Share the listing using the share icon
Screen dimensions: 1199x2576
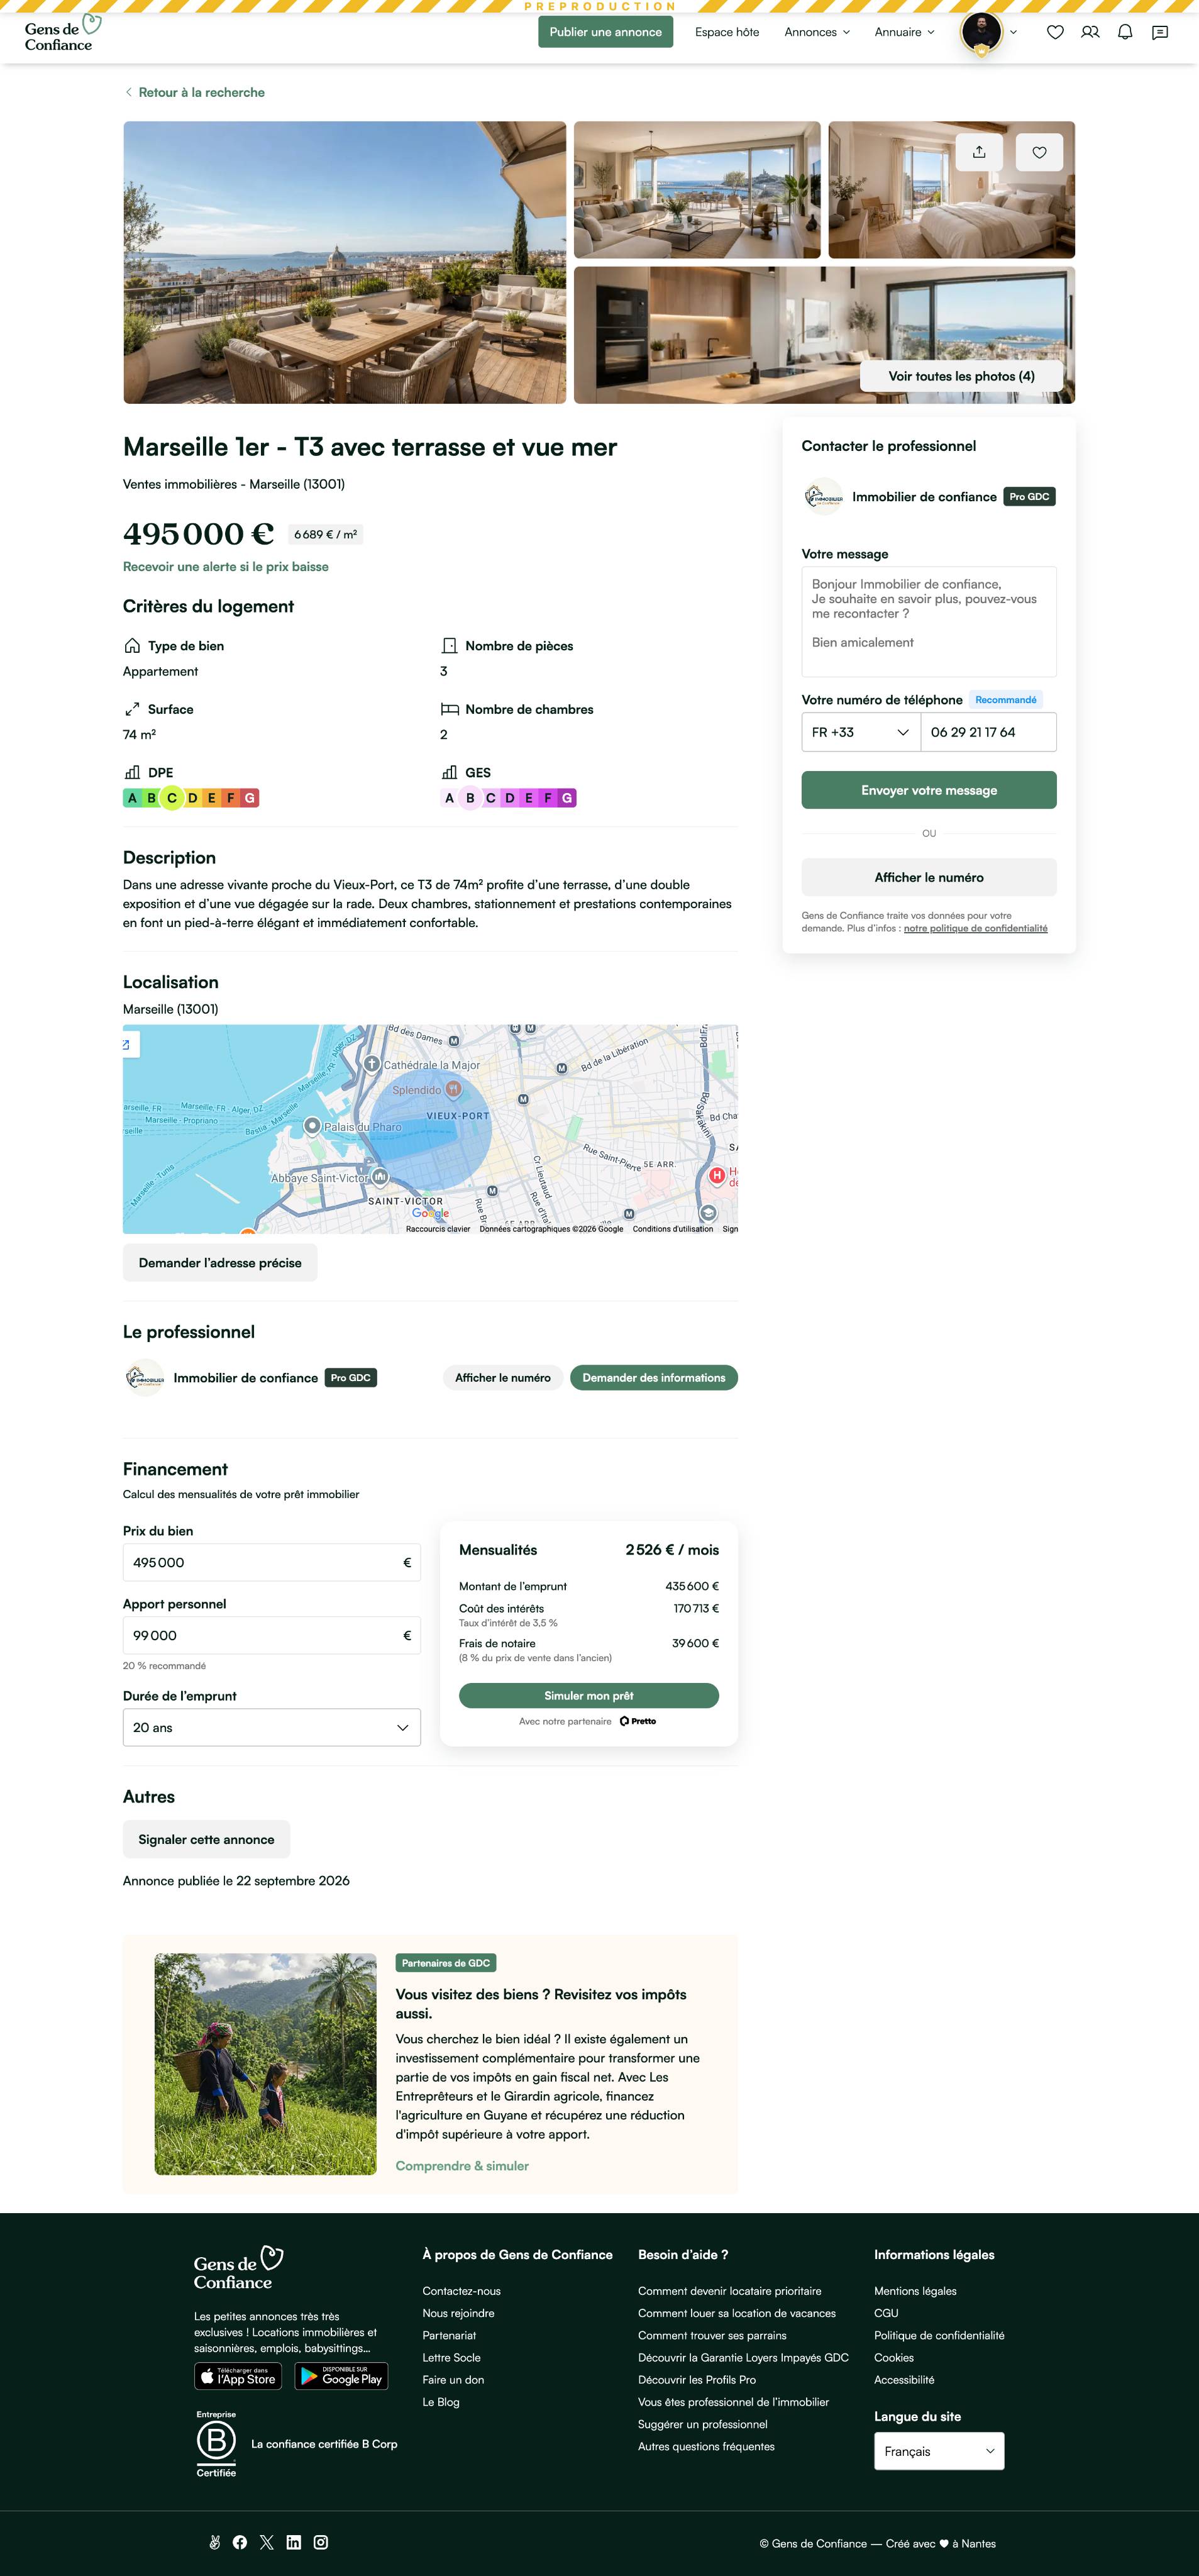(x=979, y=152)
